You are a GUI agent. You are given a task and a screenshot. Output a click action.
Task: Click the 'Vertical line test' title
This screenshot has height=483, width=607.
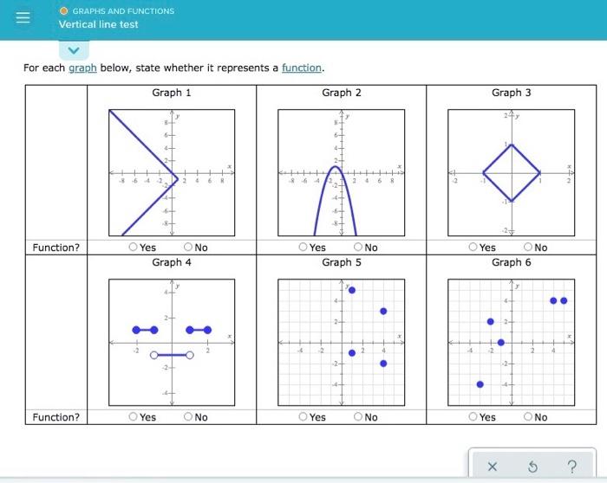pyautogui.click(x=98, y=24)
